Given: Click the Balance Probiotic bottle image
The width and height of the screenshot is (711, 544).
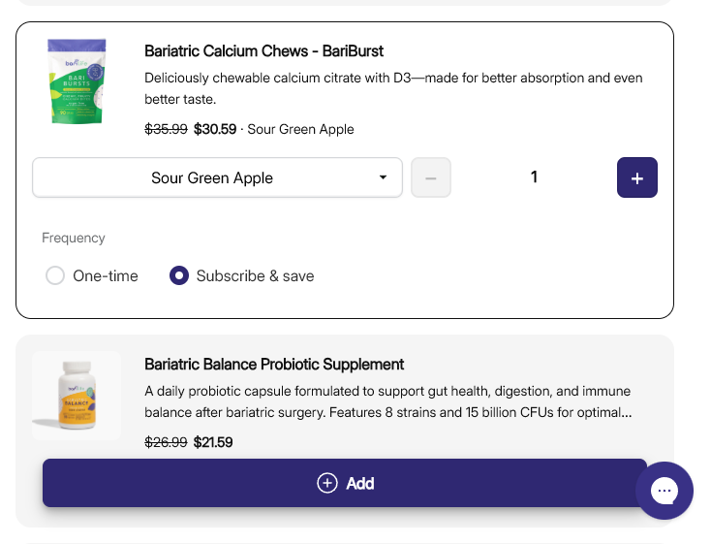Looking at the screenshot, I should click(77, 395).
